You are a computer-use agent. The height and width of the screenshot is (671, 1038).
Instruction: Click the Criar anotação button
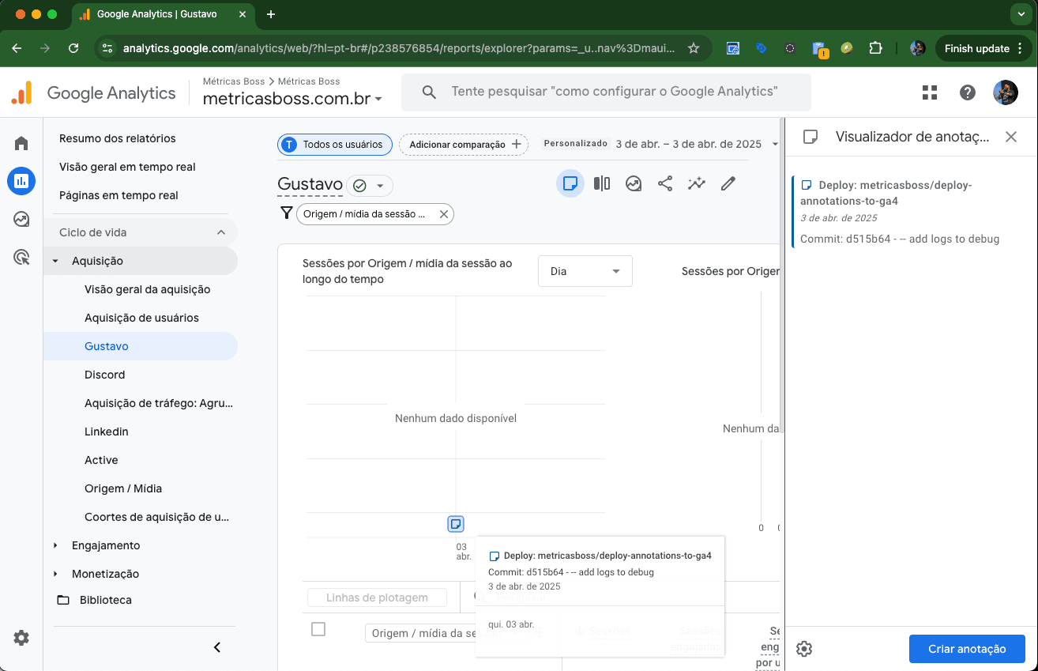(967, 648)
